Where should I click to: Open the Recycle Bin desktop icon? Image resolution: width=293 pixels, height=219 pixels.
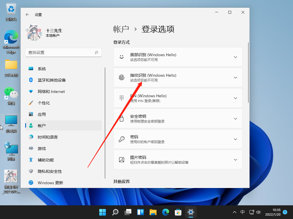11,9
